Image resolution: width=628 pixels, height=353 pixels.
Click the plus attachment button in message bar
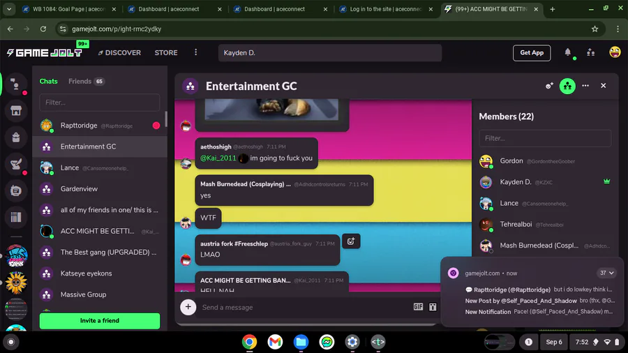(x=188, y=307)
